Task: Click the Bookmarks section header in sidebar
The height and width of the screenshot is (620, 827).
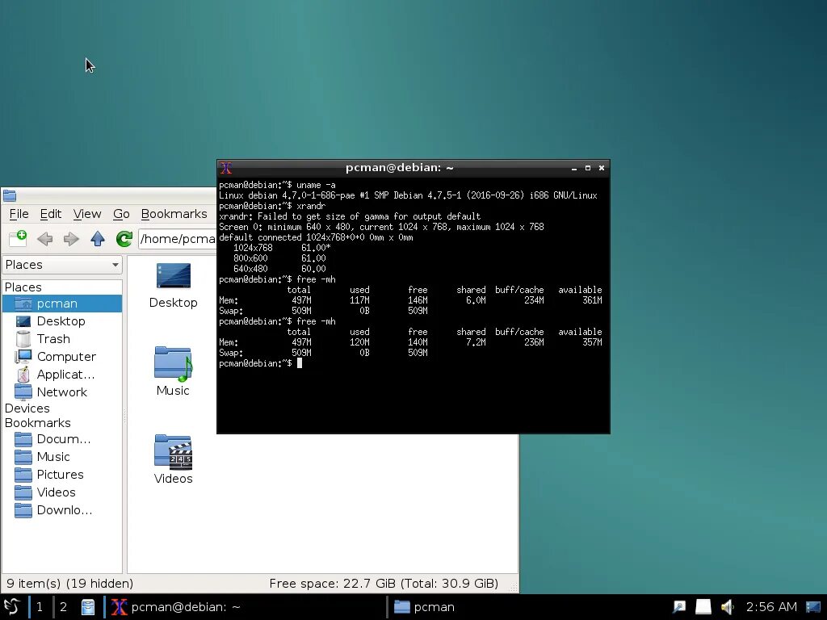Action: (37, 423)
